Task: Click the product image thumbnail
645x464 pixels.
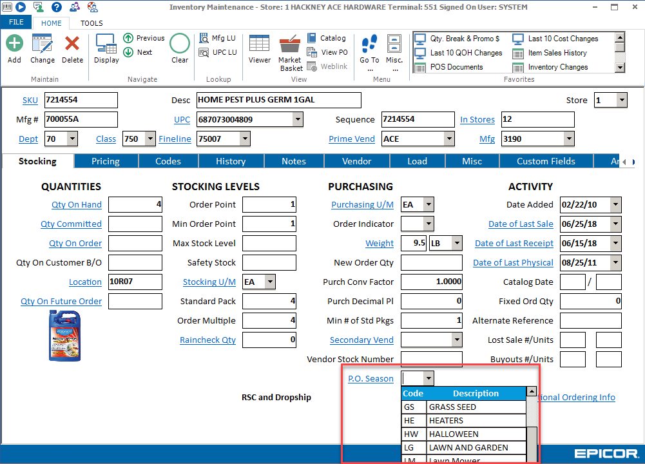Action: (64, 336)
